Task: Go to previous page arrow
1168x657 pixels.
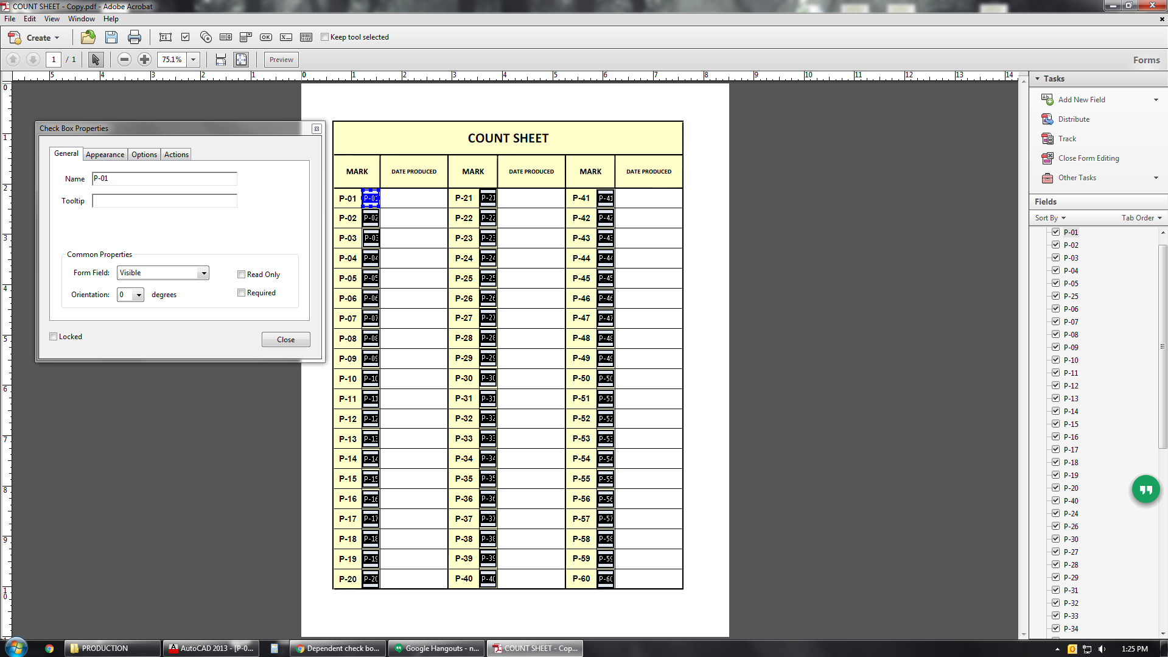Action: [13, 59]
